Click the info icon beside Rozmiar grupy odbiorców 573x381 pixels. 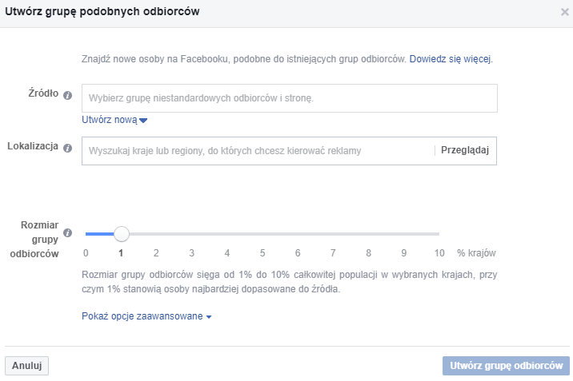(x=67, y=232)
